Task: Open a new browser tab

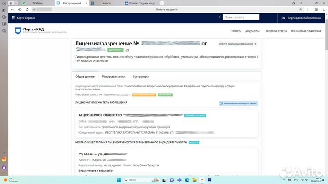Action: coord(162,3)
